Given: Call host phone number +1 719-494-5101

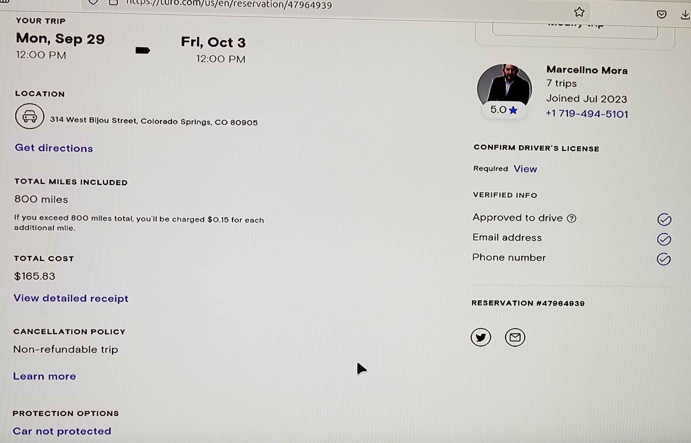Looking at the screenshot, I should 587,114.
